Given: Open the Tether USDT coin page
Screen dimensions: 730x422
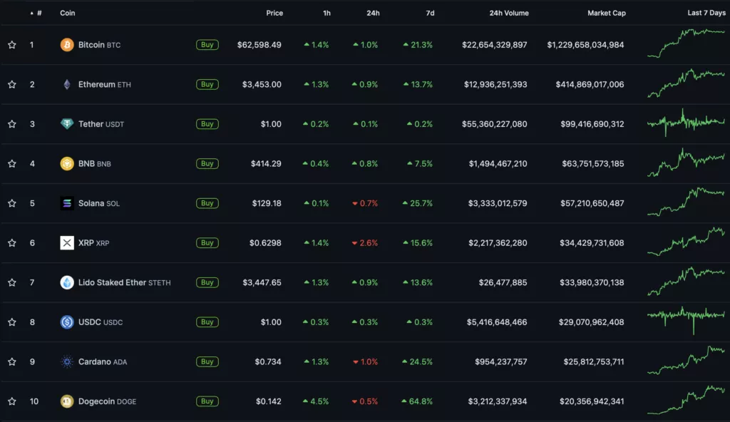Looking at the screenshot, I should [101, 124].
